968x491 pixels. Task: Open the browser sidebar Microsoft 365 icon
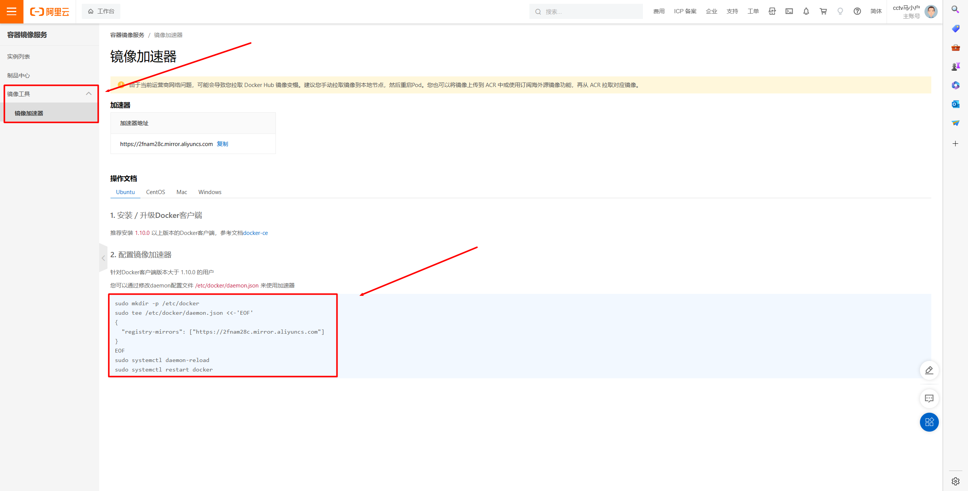[x=956, y=85]
